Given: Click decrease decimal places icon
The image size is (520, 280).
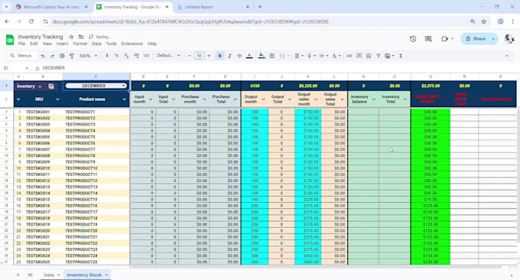Looking at the screenshot, I should coord(126,56).
